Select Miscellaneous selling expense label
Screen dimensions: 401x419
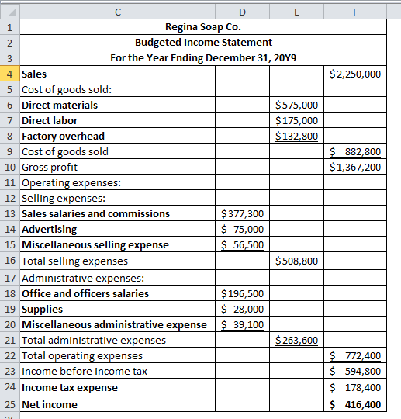click(118, 244)
